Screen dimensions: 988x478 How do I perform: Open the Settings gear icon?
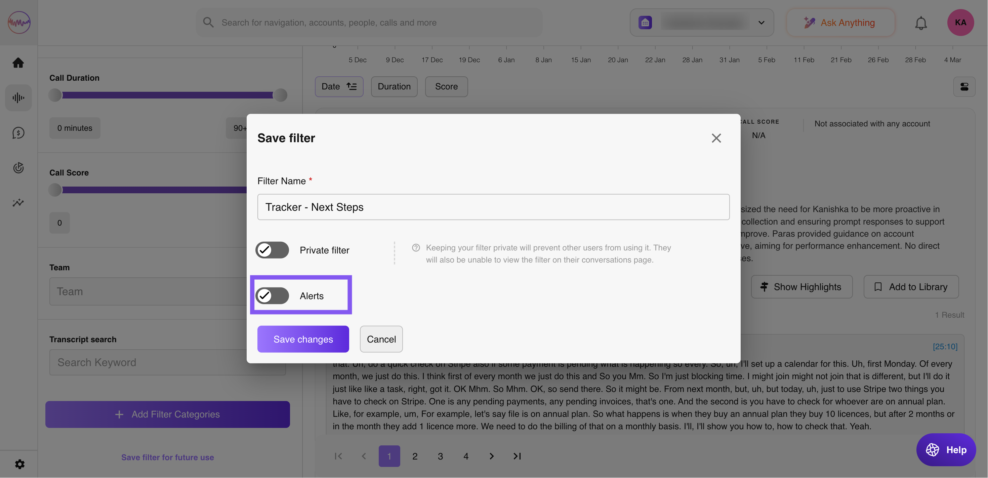tap(19, 464)
